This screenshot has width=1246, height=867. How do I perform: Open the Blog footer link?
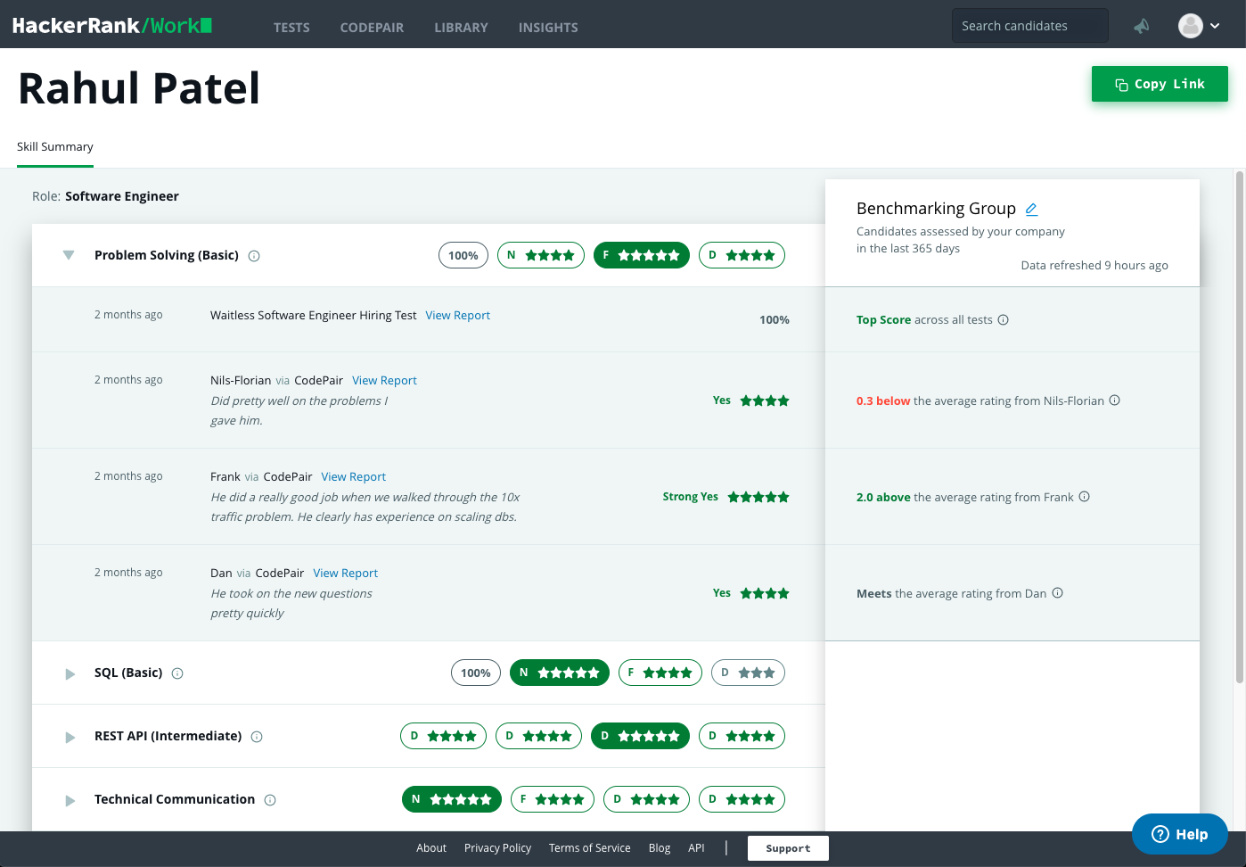pos(660,848)
